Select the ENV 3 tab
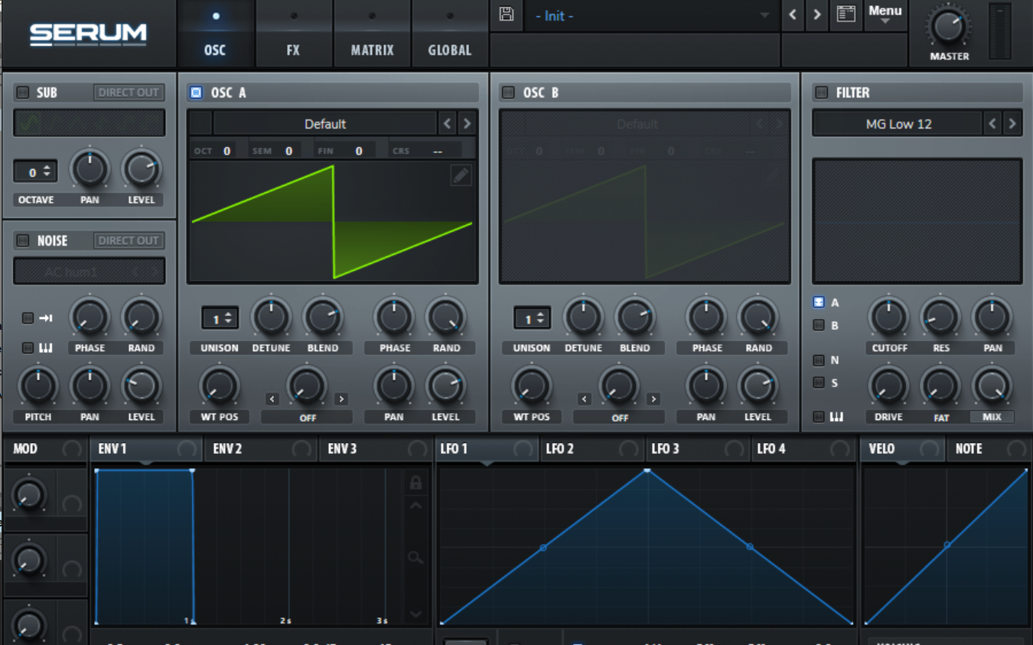The image size is (1033, 645). point(375,449)
